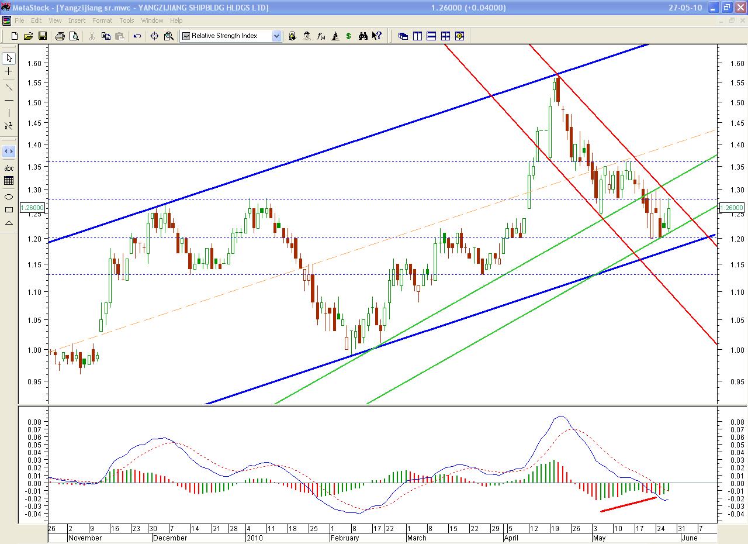Click the last window layout gear icon
748x544 pixels.
pos(459,36)
